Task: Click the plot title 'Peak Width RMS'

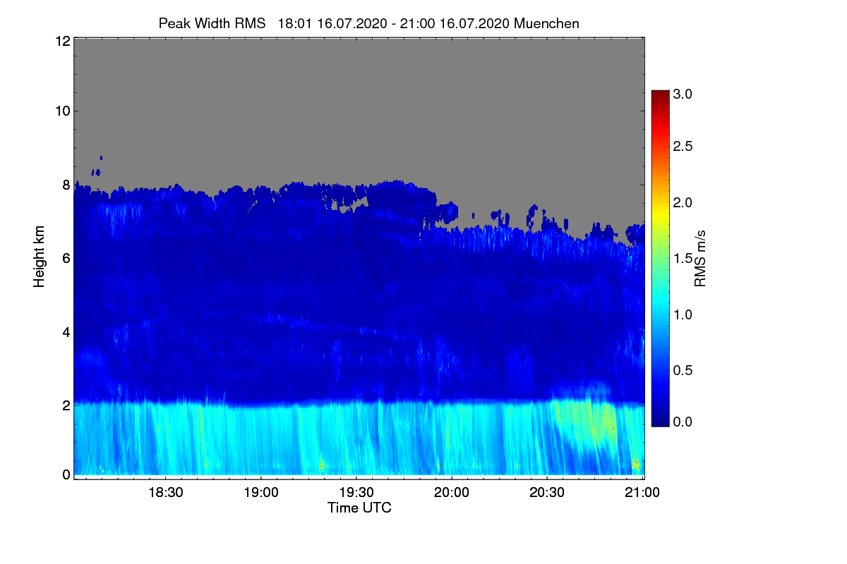Action: [x=212, y=23]
